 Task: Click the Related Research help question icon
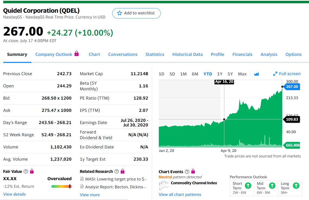tap(117, 171)
